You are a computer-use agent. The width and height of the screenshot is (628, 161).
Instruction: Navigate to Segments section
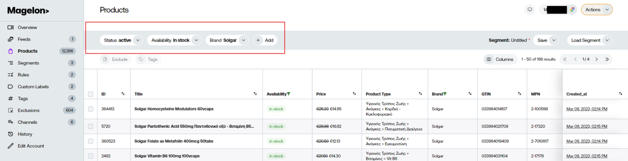[x=28, y=63]
